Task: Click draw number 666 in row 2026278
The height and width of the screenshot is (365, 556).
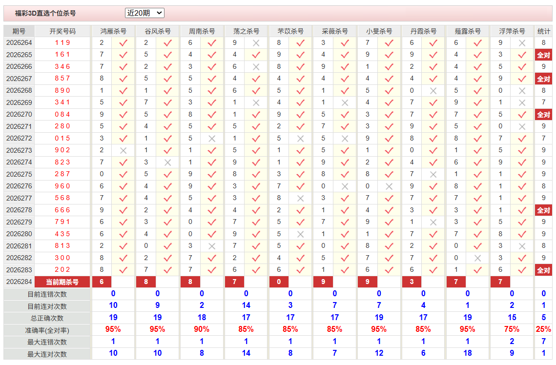Action: pos(62,210)
